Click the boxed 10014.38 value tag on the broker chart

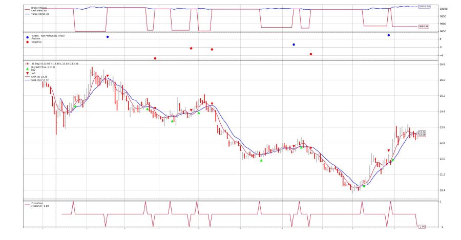pyautogui.click(x=424, y=7)
